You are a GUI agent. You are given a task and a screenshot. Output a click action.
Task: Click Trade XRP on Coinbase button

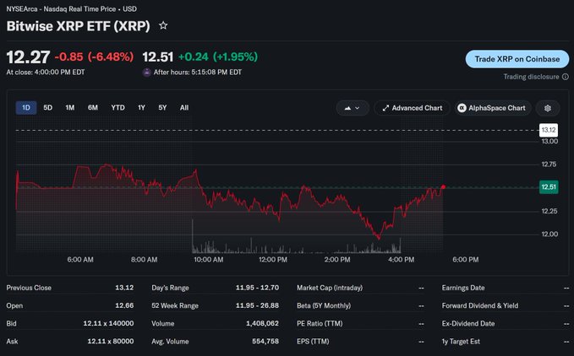coord(517,59)
